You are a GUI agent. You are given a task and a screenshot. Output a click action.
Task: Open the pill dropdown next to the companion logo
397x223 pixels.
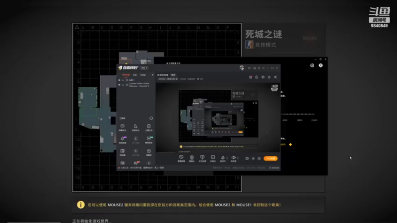click(x=144, y=68)
